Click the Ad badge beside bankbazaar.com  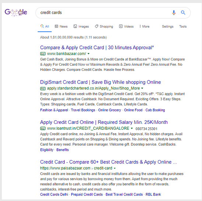click(43, 53)
